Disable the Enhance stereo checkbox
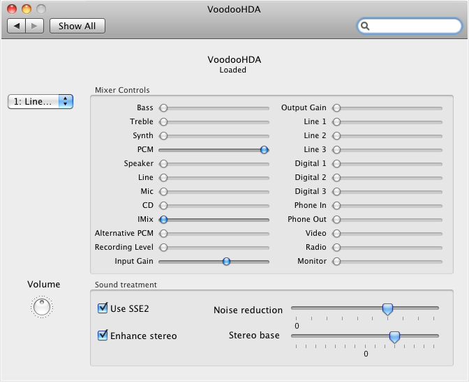This screenshot has width=469, height=383. click(103, 335)
